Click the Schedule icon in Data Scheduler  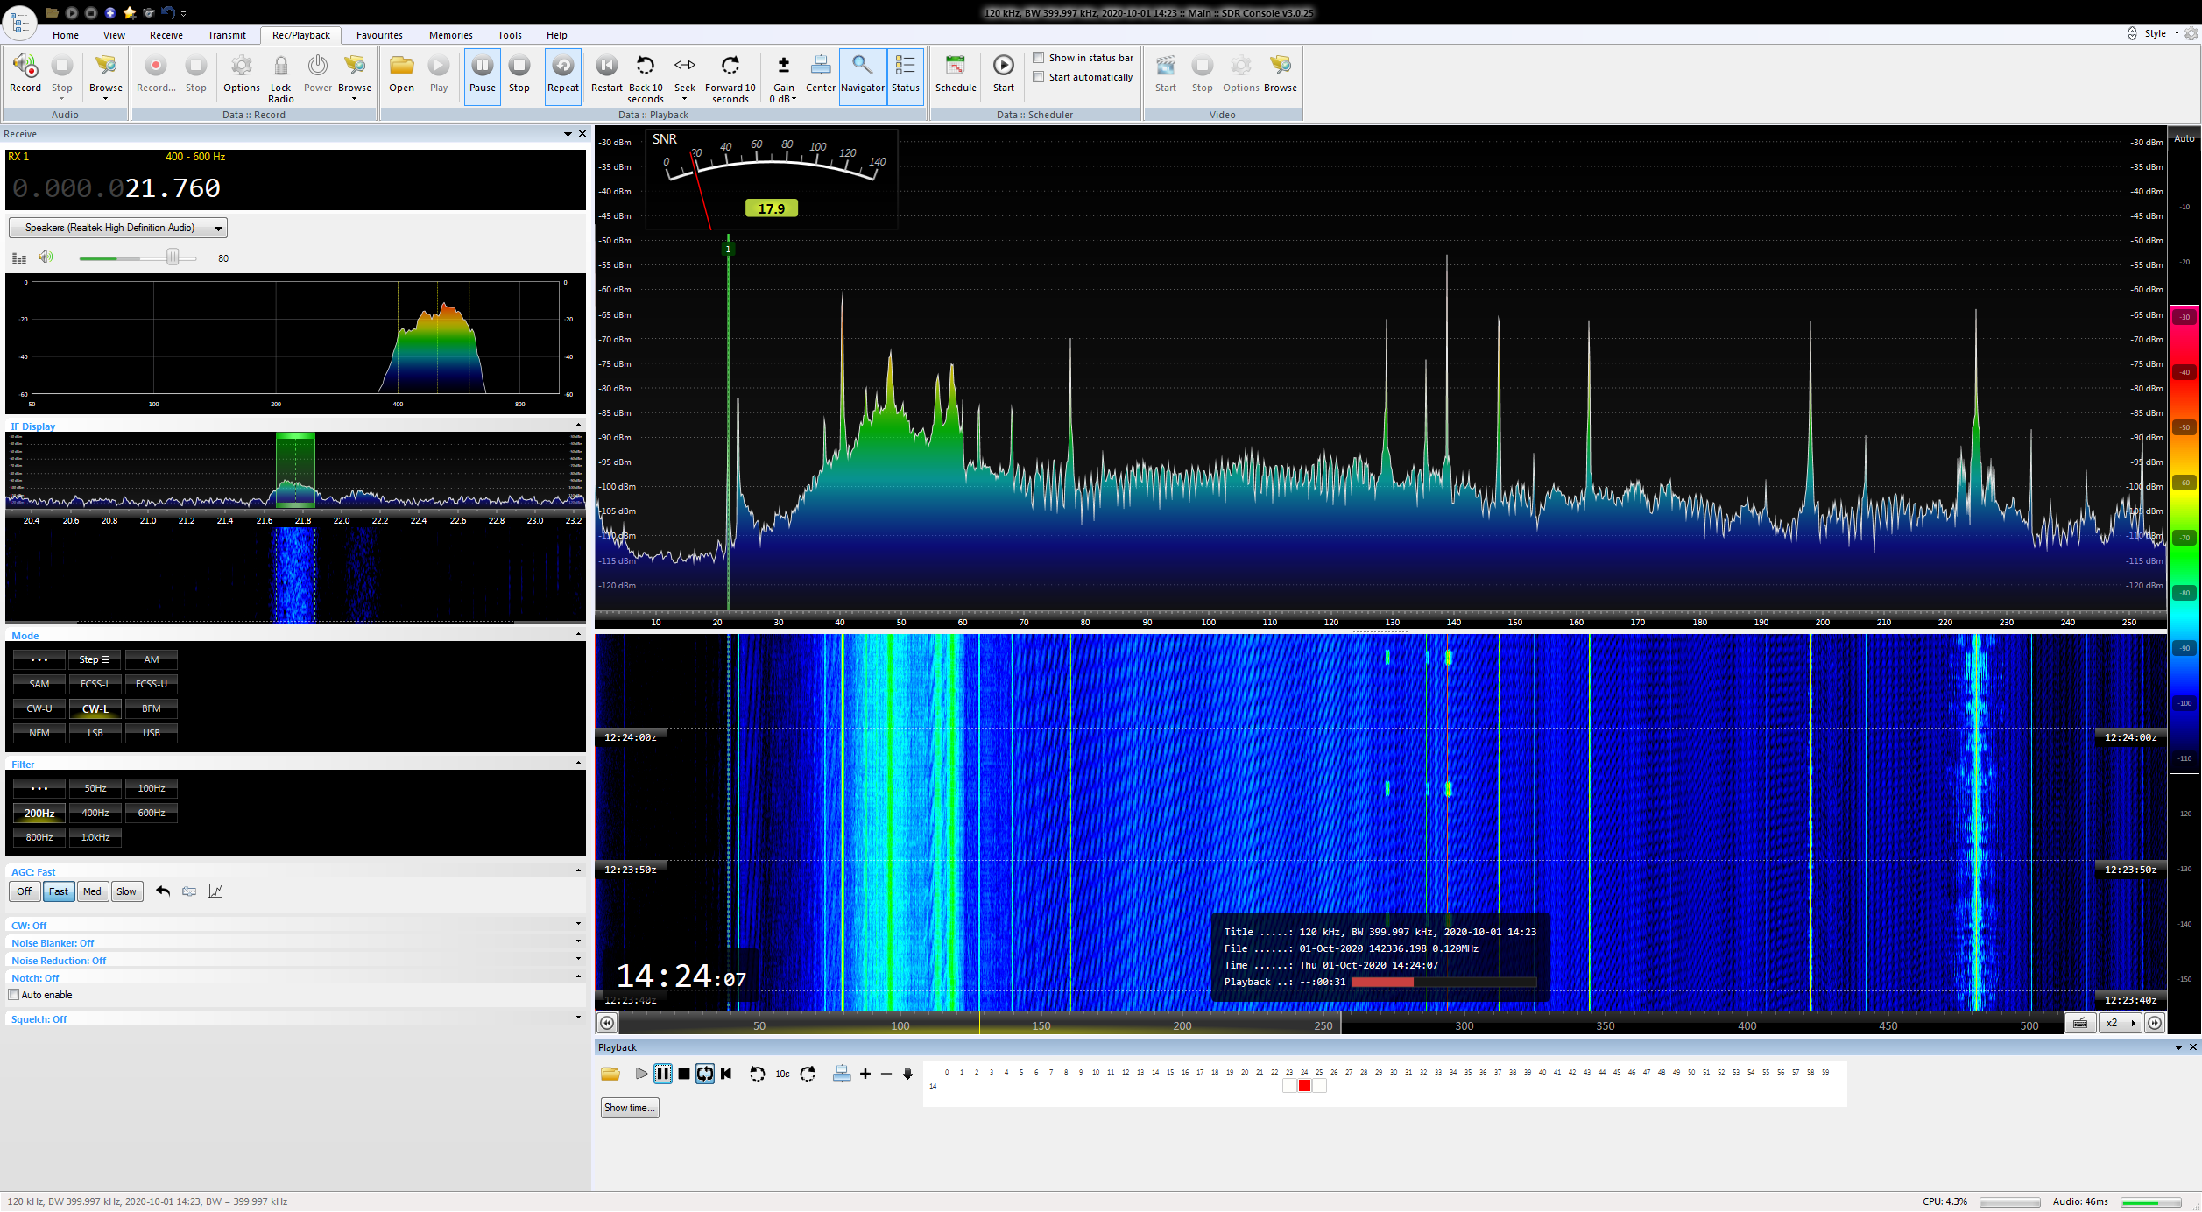pos(955,67)
